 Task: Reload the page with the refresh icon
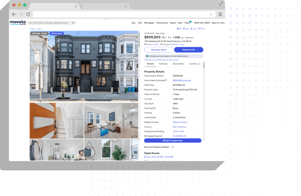click(x=28, y=14)
